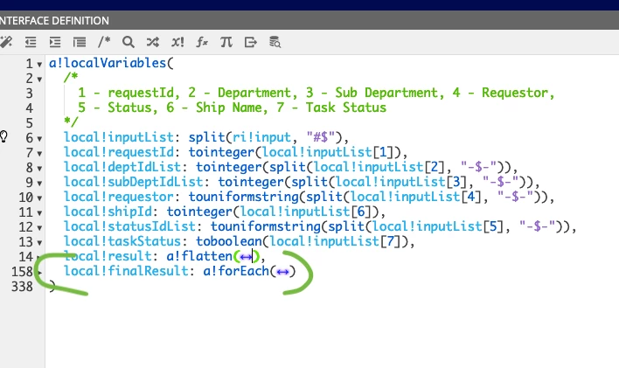The height and width of the screenshot is (368, 619).
Task: Click the /* comment toggle icon
Action: click(x=104, y=41)
